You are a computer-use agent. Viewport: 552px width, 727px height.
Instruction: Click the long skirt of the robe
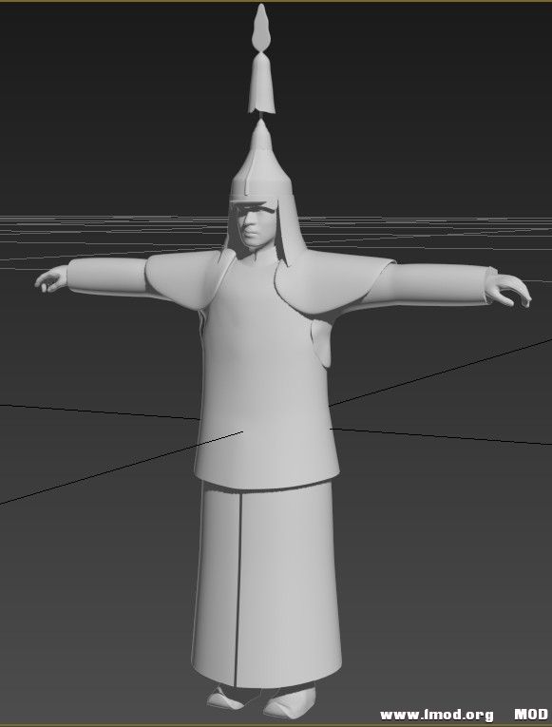[267, 584]
